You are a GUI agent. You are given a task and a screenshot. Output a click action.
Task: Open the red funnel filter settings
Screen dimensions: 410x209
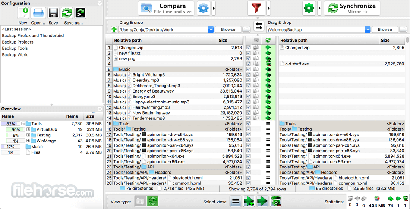256,8
